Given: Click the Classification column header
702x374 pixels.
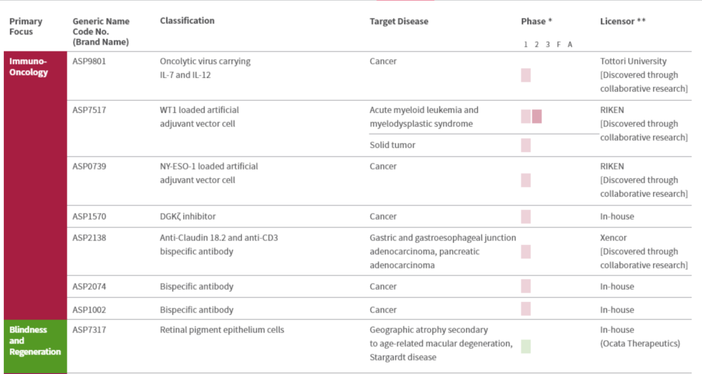Looking at the screenshot, I should 187,21.
